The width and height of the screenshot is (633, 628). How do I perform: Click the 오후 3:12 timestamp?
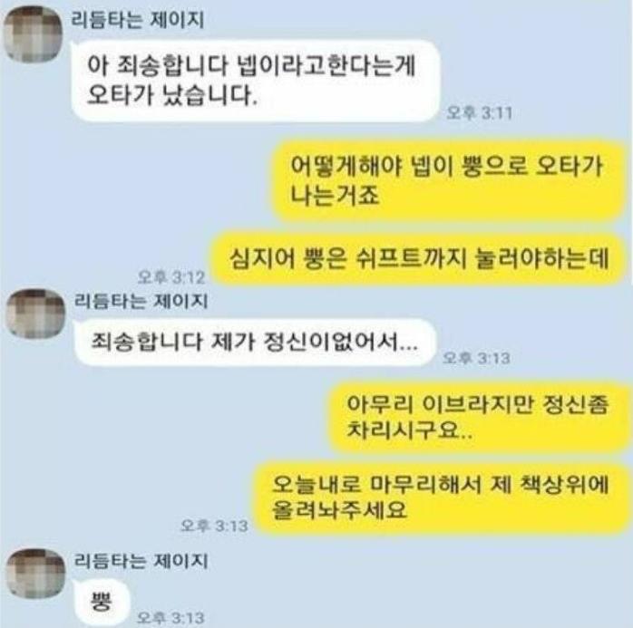(x=171, y=277)
